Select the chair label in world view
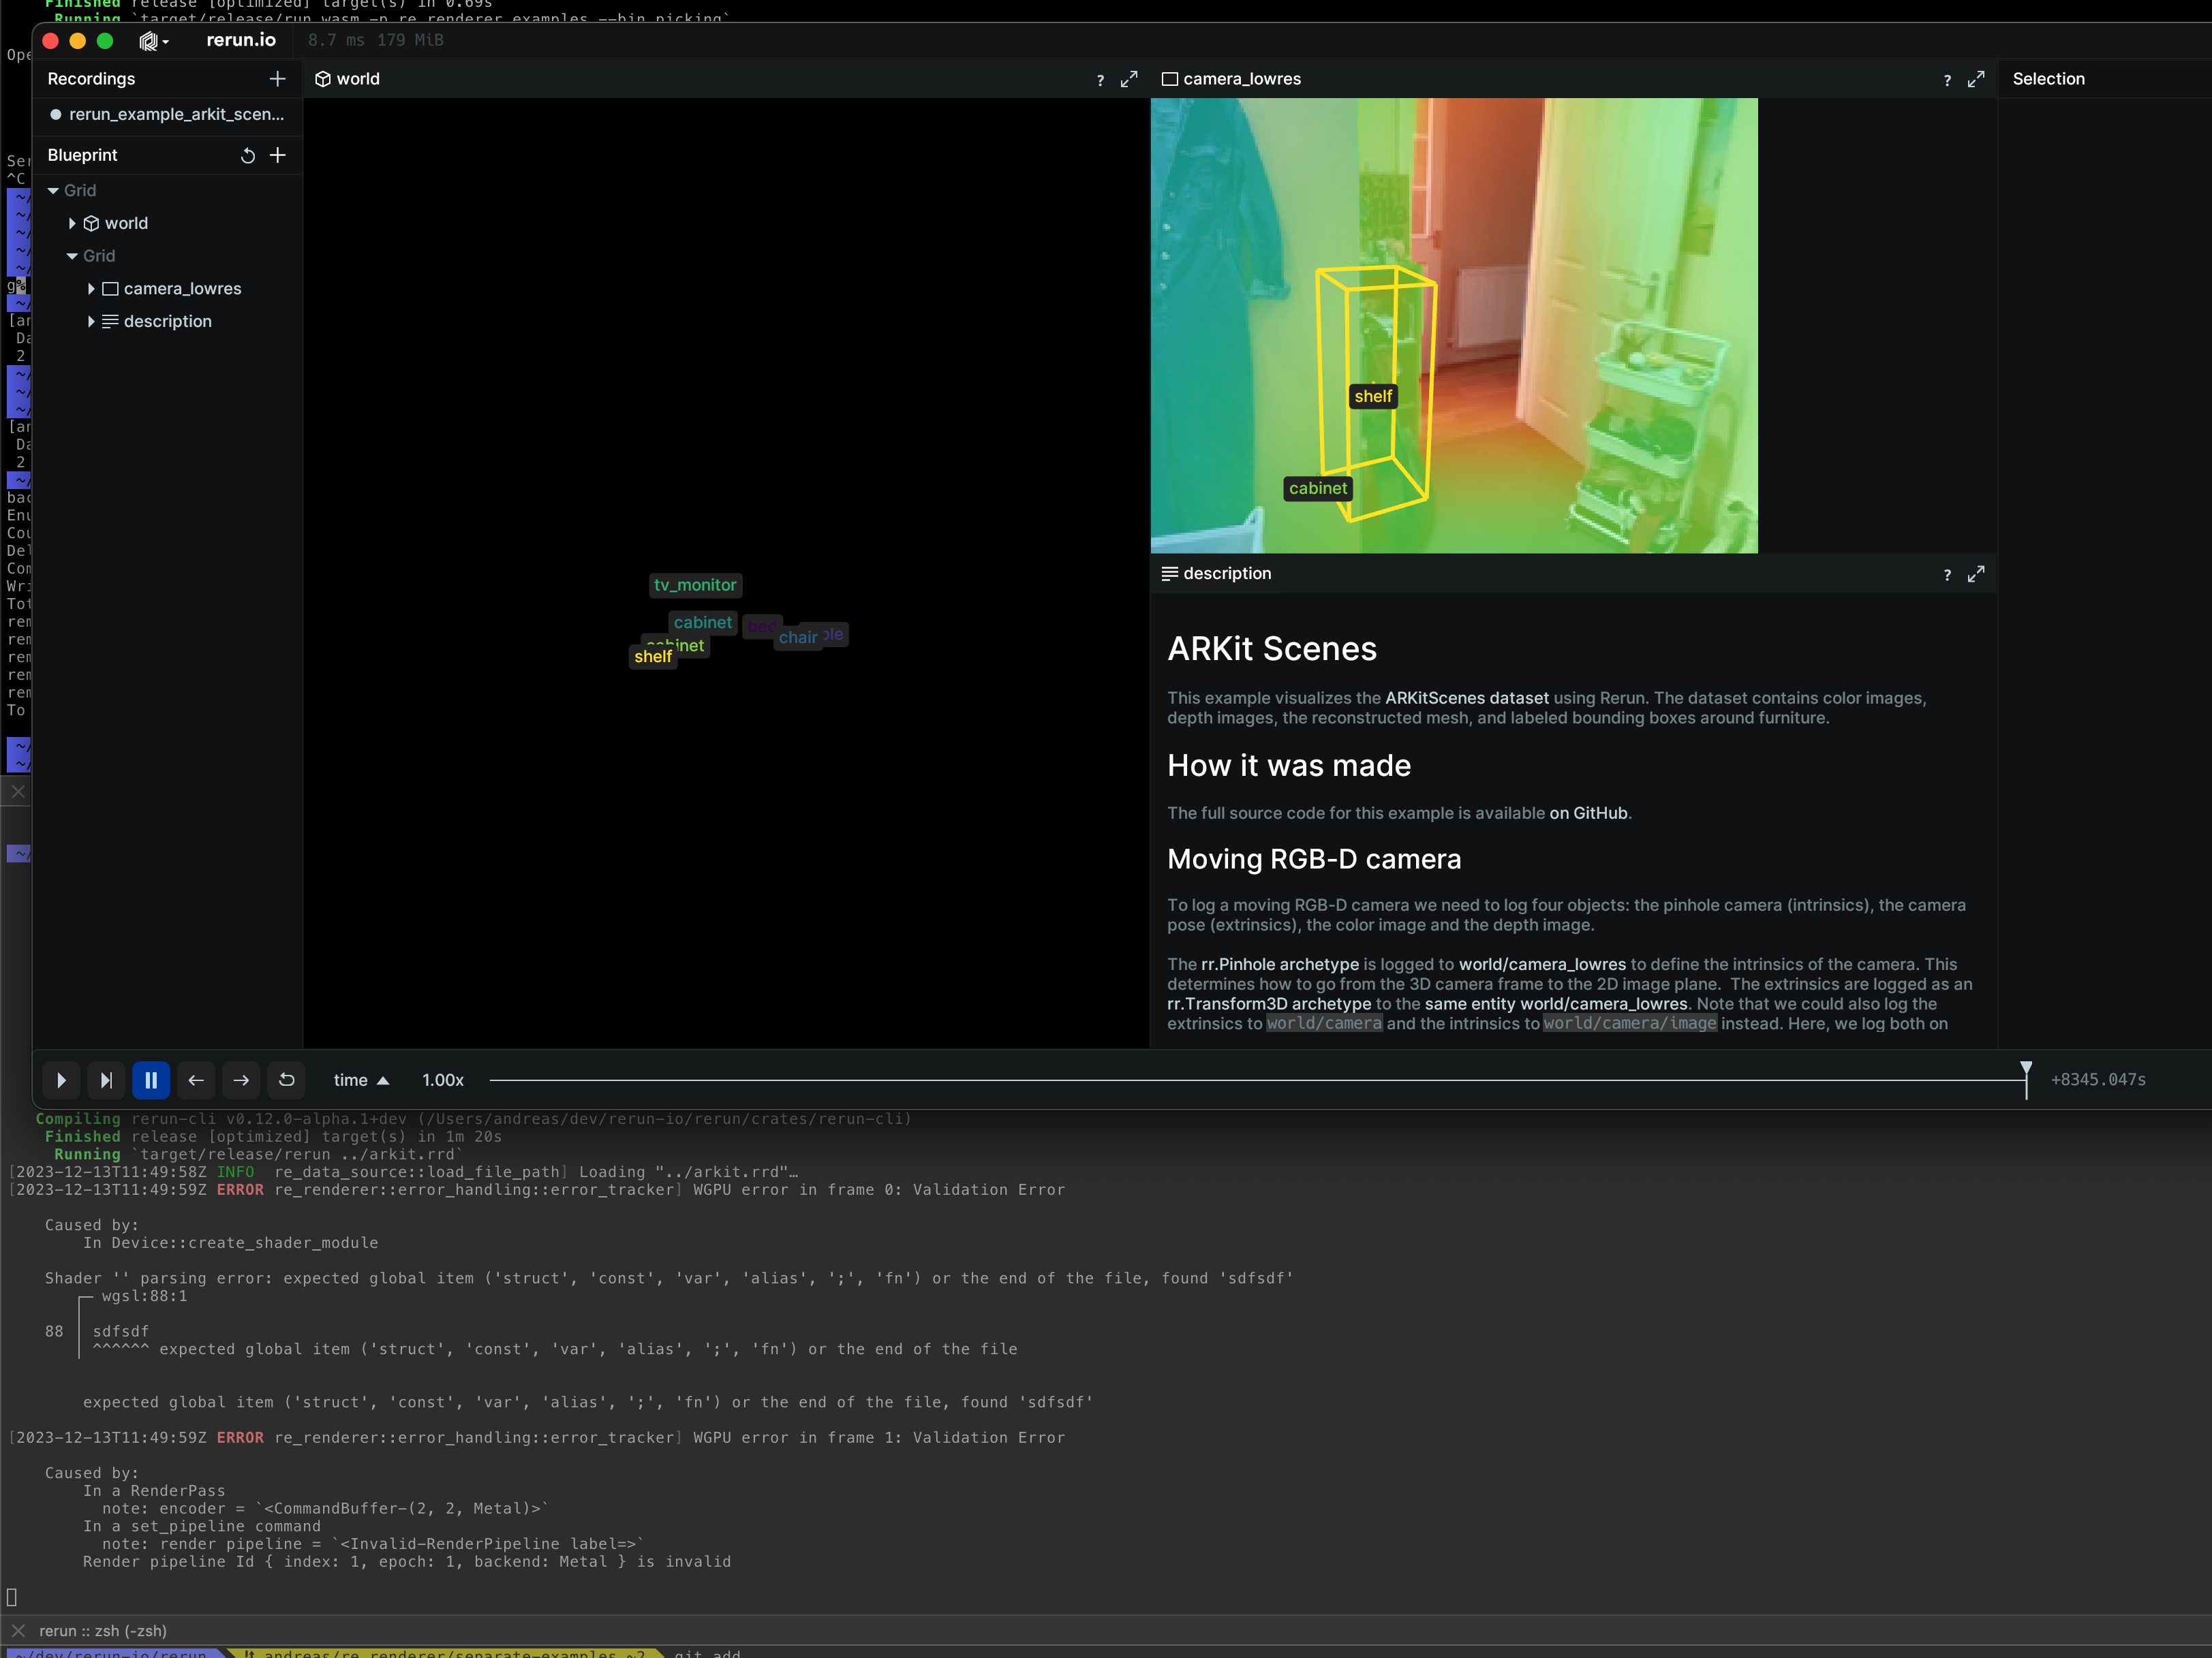The image size is (2212, 1658). pos(798,638)
